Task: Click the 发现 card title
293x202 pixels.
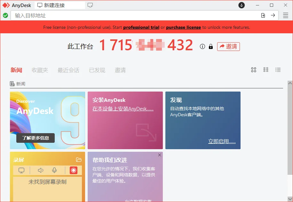Action: tap(176, 100)
